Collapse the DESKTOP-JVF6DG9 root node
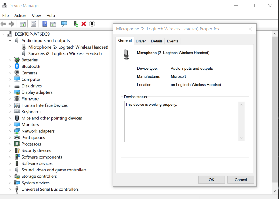Image resolution: width=279 pixels, height=199 pixels. click(x=3, y=34)
